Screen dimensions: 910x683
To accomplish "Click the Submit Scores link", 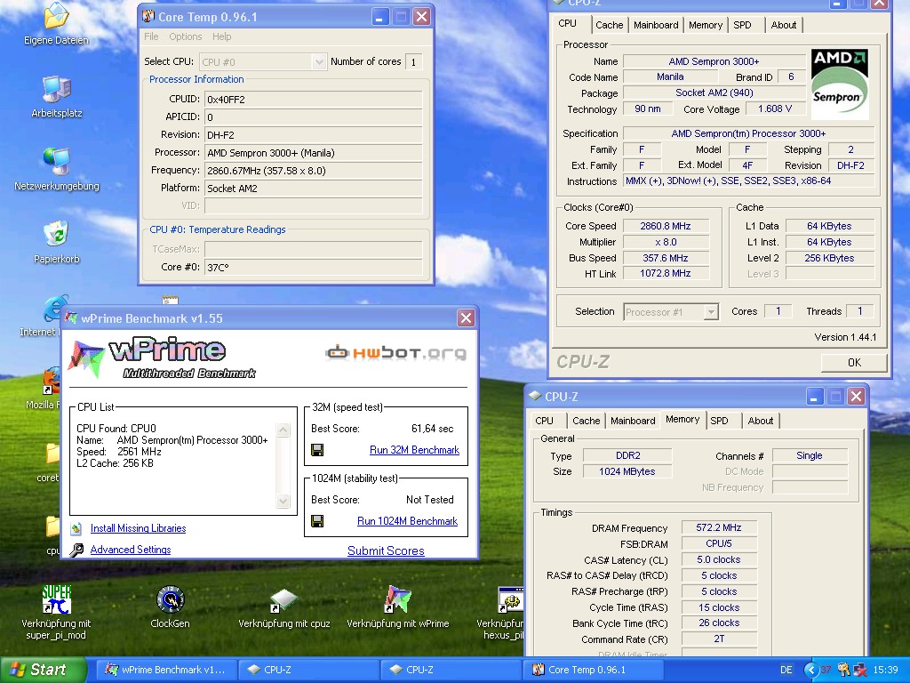I will coord(386,550).
